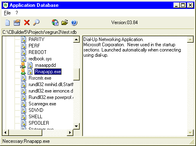Click the test.rdb file path text
Image resolution: width=196 pixels, height=146 pixels.
click(39, 32)
